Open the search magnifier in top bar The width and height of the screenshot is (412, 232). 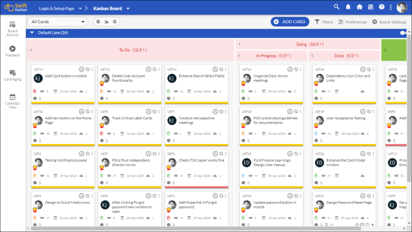pos(336,7)
